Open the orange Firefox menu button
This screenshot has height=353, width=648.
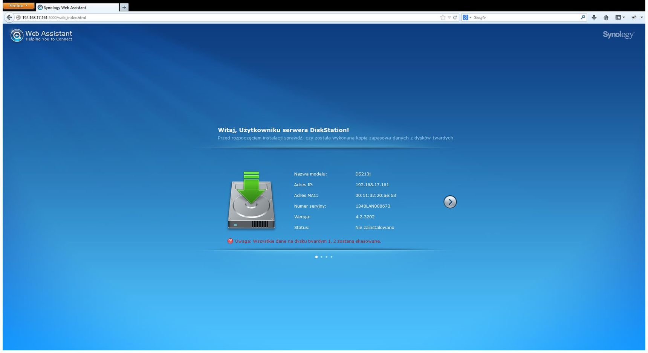(x=18, y=6)
